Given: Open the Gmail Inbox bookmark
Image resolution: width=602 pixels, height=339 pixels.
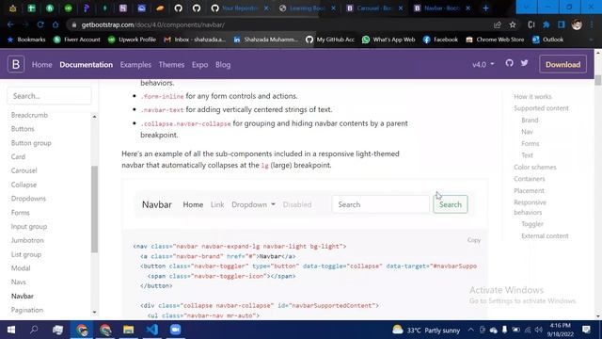Looking at the screenshot, I should coord(195,40).
